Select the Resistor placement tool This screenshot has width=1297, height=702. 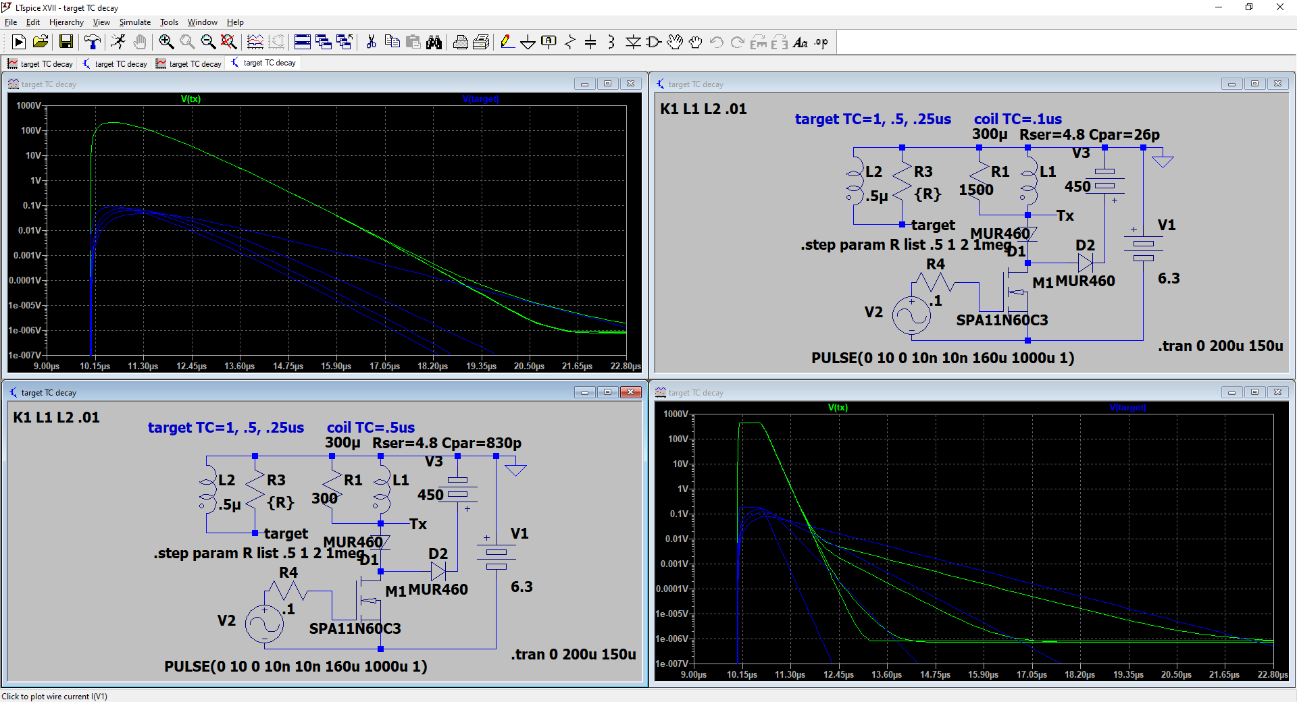(569, 43)
